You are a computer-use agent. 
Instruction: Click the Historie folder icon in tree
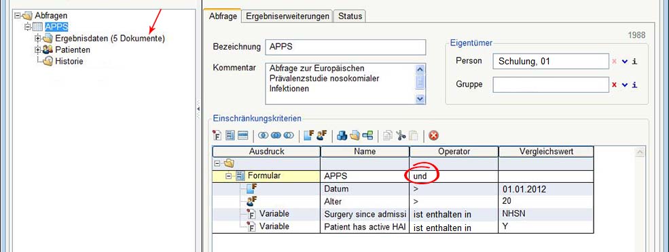coord(48,61)
